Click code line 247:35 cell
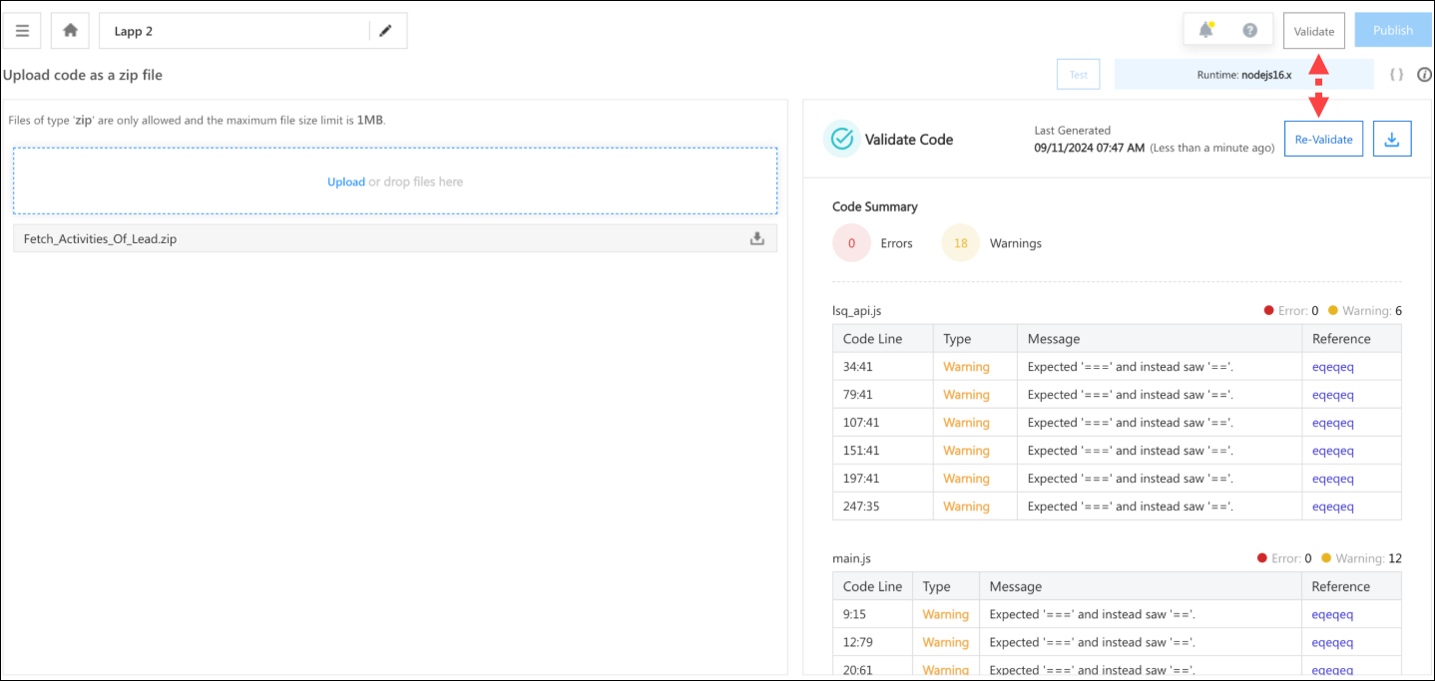The height and width of the screenshot is (681, 1435). click(x=883, y=507)
